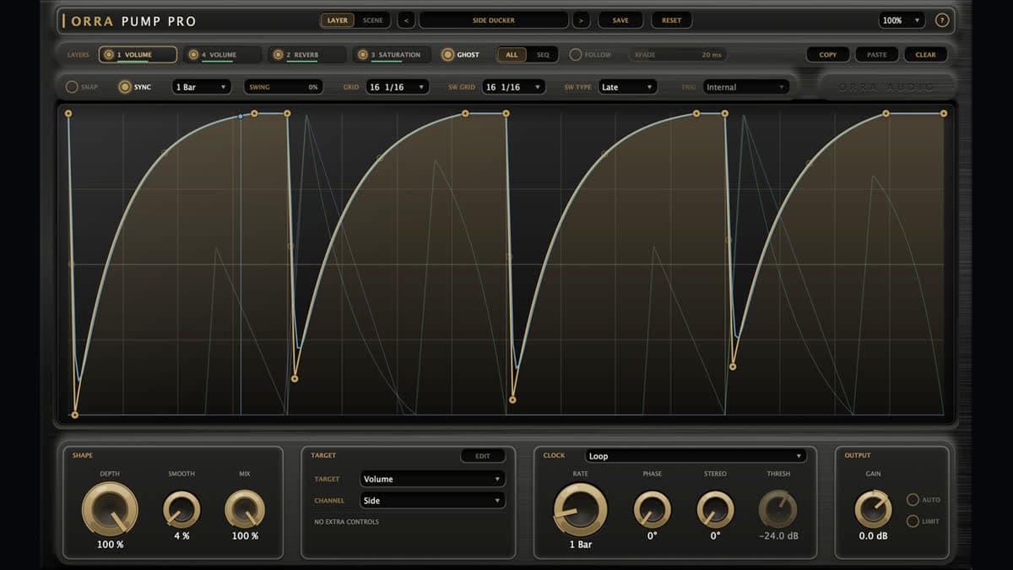
Task: Switch ghost display to All
Action: [512, 55]
